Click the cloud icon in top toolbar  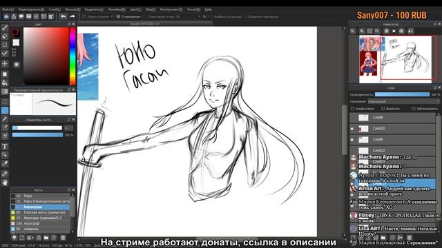6,17
